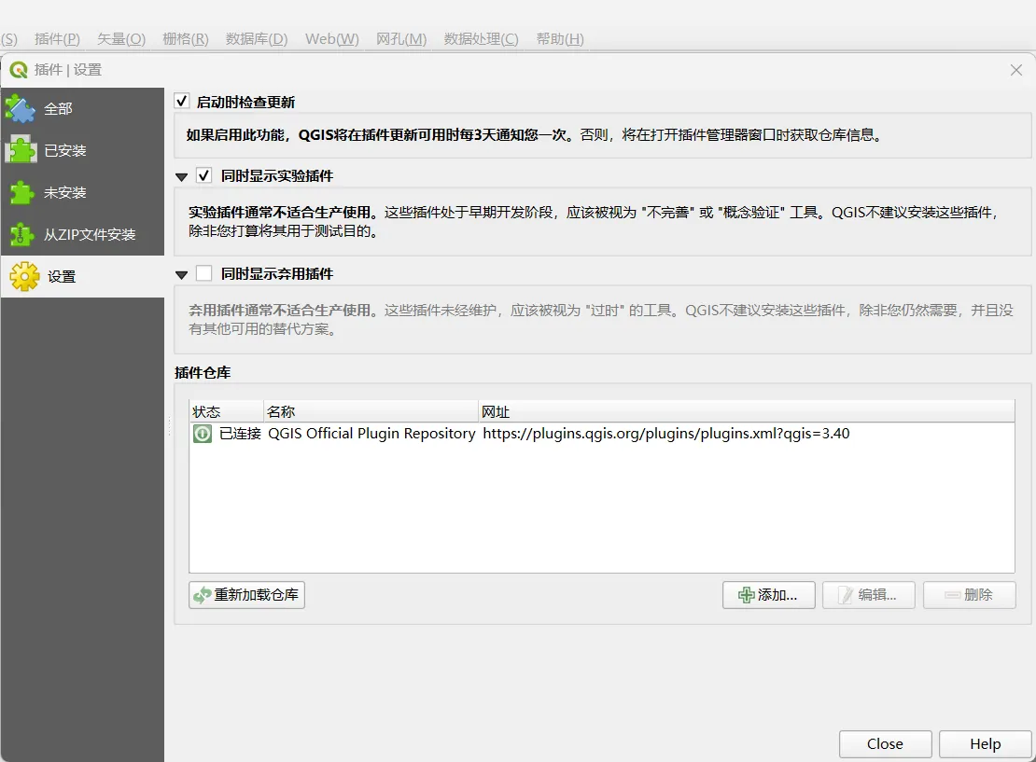Click the 编辑... repository button
The height and width of the screenshot is (762, 1036).
point(868,595)
